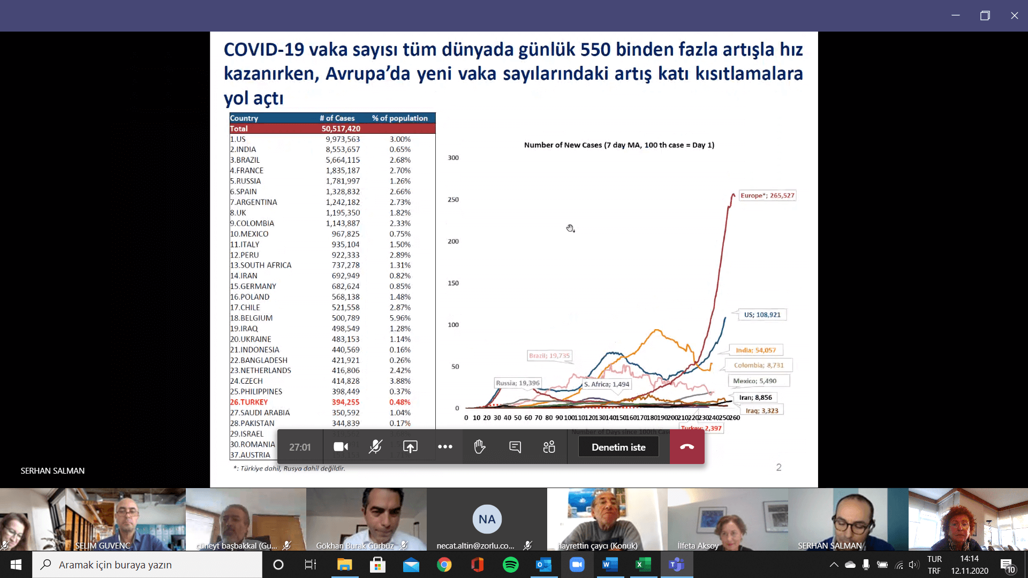Image resolution: width=1028 pixels, height=578 pixels.
Task: Click Iran; 8,856 chart label
Action: pyautogui.click(x=755, y=397)
